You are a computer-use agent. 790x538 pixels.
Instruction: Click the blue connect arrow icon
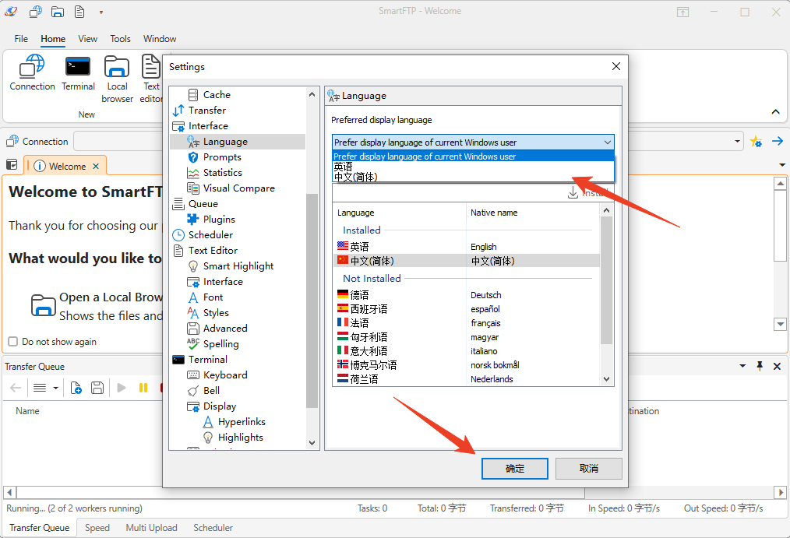pos(778,142)
